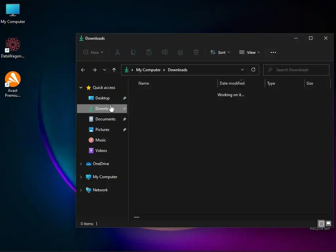Click the green download icon in address bar
This screenshot has width=336, height=252.
click(x=127, y=70)
